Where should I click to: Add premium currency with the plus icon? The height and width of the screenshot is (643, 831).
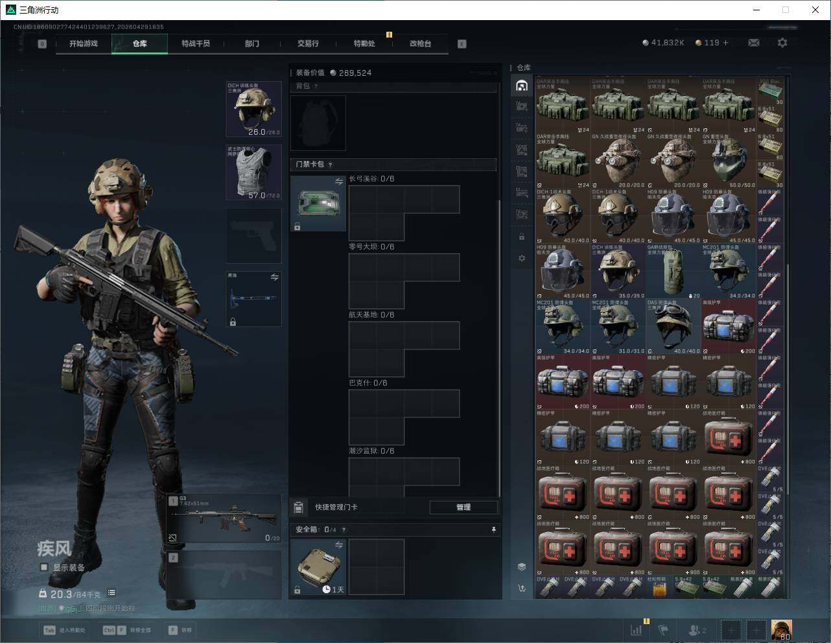[x=726, y=43]
